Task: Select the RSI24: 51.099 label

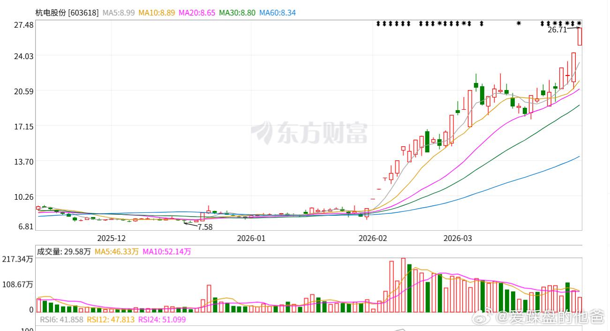Action: (x=162, y=320)
